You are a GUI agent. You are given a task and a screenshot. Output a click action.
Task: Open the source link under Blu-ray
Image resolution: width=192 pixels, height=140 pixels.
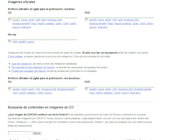(x=30, y=42)
